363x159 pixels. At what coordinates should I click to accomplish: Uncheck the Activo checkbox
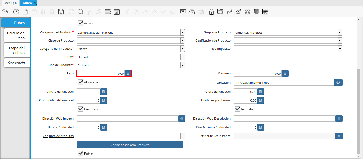pos(81,23)
